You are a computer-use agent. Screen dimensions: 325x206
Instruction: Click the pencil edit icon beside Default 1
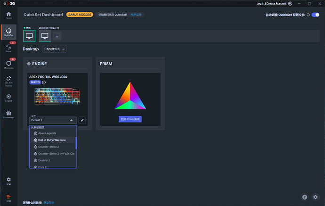coord(82,120)
